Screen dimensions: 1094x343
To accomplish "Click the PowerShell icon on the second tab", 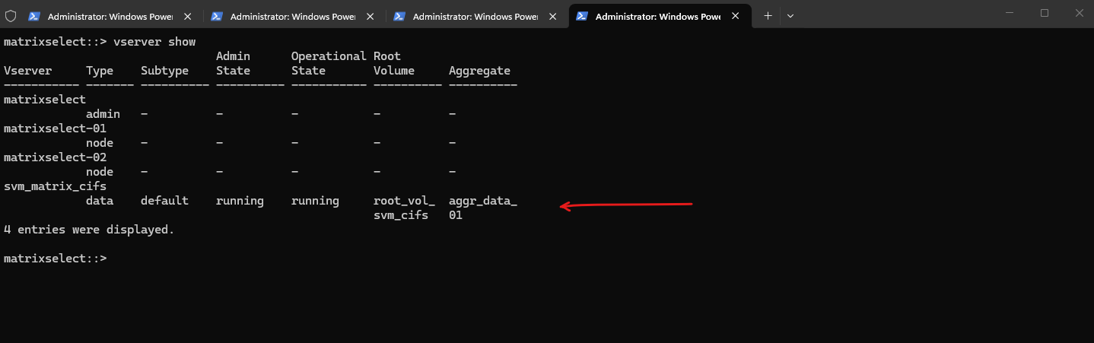I will pos(217,16).
